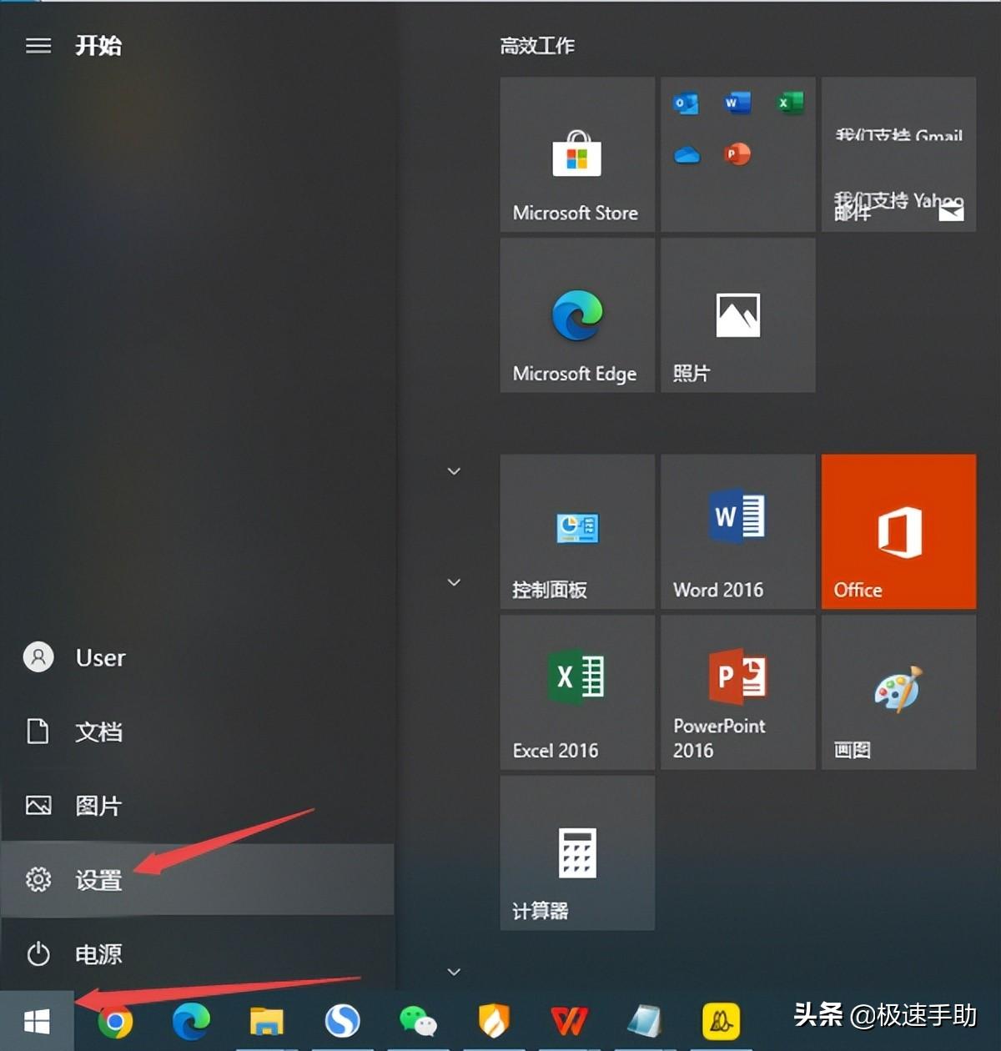Open Excel icon in Office folder tile

tap(789, 103)
